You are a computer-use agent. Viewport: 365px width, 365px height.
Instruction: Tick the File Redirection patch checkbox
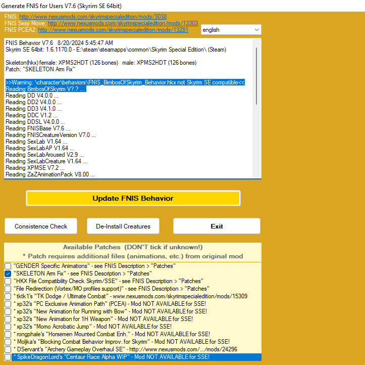pyautogui.click(x=8, y=289)
